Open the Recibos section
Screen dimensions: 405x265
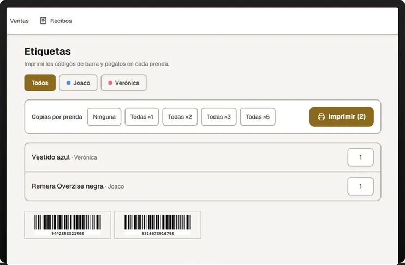[56, 21]
